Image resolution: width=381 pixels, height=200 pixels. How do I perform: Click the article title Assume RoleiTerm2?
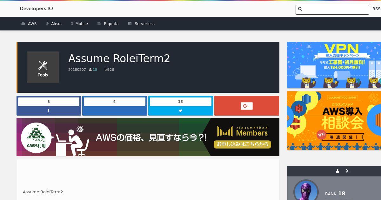119,58
